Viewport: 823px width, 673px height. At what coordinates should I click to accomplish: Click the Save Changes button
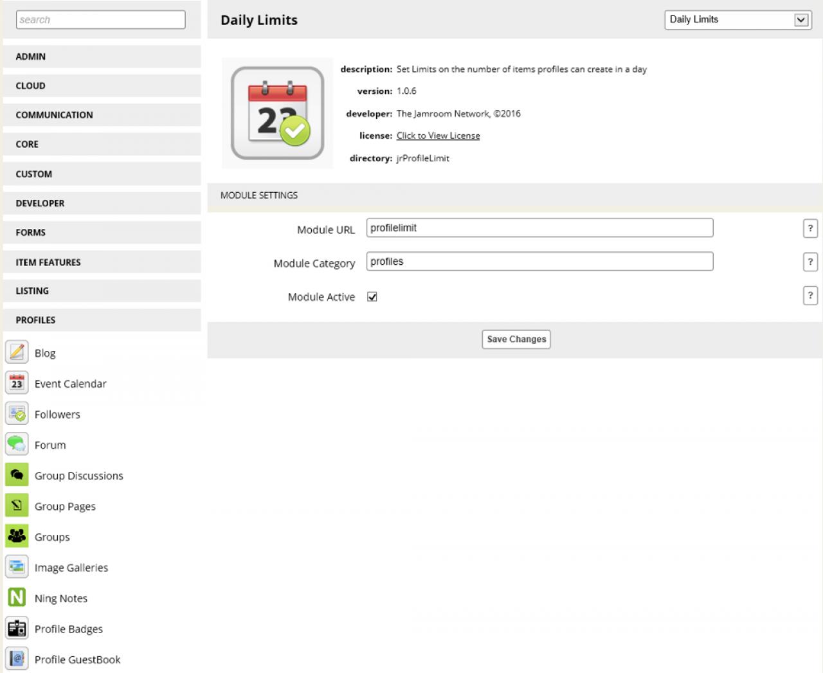(516, 339)
